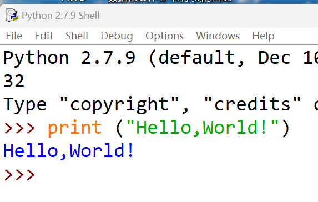Click the green "Hello,World!" string literal
The image size is (318, 202).
pyautogui.click(x=203, y=128)
